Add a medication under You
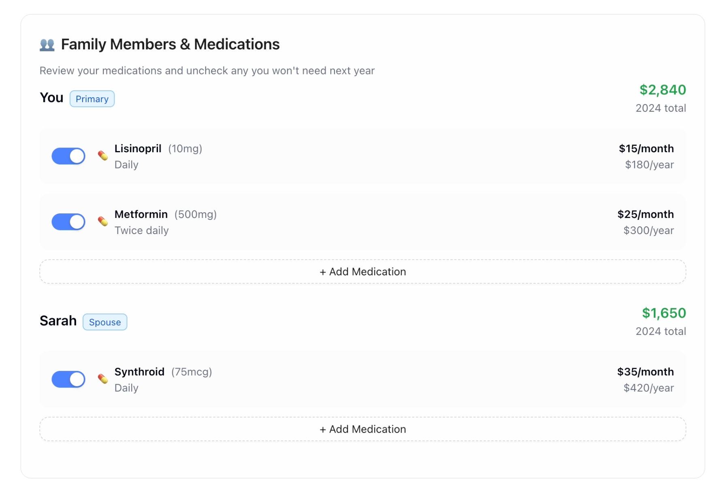Image resolution: width=725 pixels, height=490 pixels. pos(362,272)
